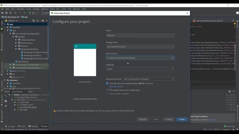Collapse the database module node
The image size is (239, 134).
pyautogui.click(x=5, y=80)
